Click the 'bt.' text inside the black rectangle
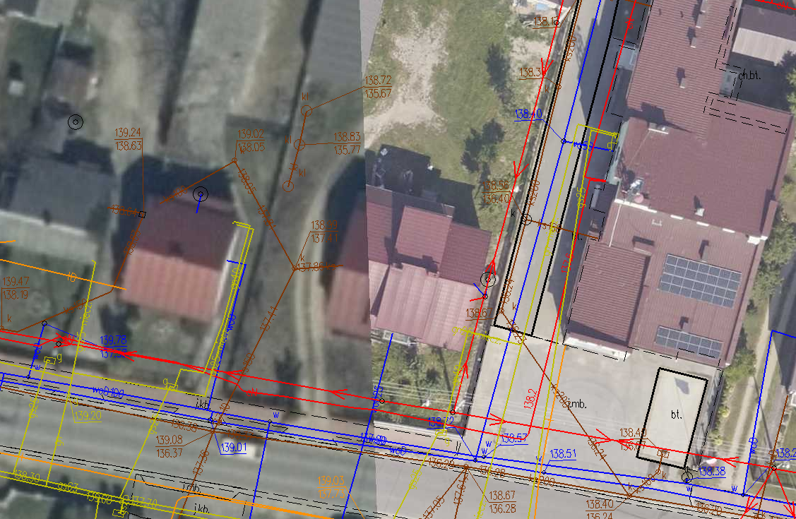The image size is (796, 519). pyautogui.click(x=677, y=415)
